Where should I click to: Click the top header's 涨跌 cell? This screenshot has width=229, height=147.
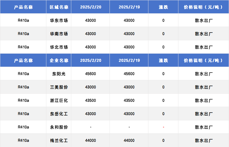163,7
